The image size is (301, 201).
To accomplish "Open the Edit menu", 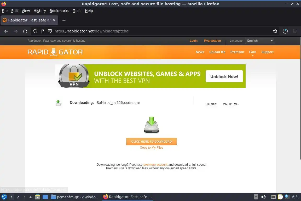I will 15,11.
